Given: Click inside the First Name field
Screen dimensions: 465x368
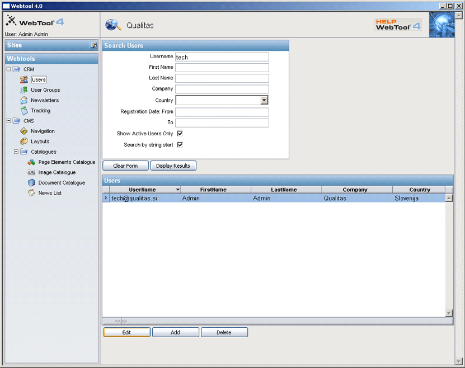Looking at the screenshot, I should [x=222, y=68].
